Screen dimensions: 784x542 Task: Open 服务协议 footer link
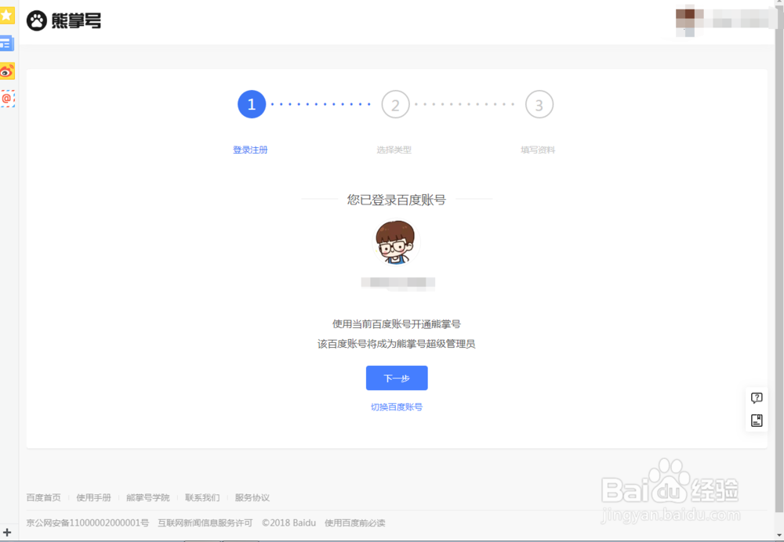click(252, 497)
